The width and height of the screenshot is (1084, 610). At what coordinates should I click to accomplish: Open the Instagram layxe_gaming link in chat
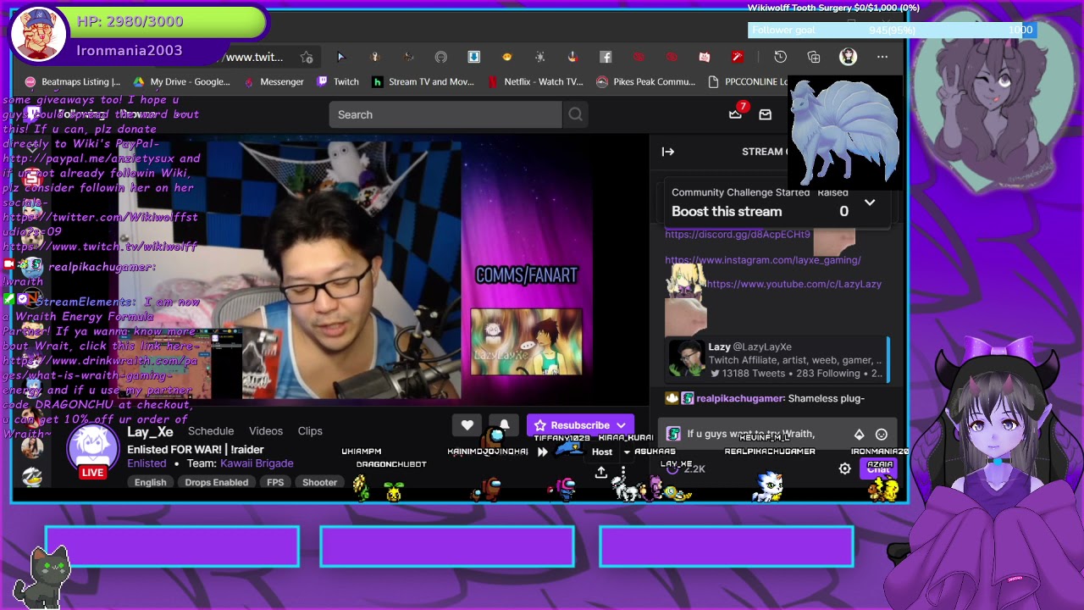[763, 260]
